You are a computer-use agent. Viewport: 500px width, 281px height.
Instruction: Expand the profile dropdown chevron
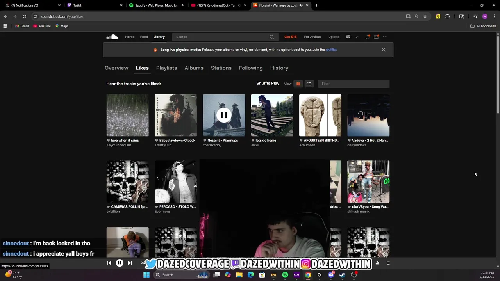tap(356, 37)
